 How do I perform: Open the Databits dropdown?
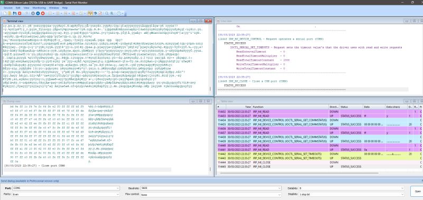[402, 188]
